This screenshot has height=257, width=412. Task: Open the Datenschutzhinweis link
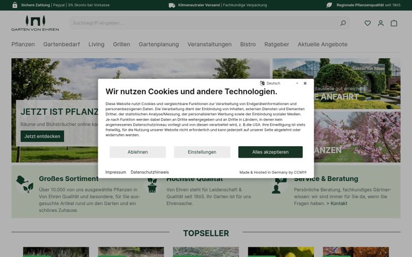pyautogui.click(x=150, y=172)
